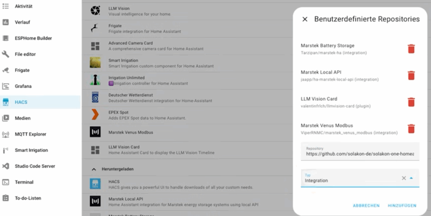
Task: Open the MQTT Explorer sidebar entry
Action: [x=30, y=134]
